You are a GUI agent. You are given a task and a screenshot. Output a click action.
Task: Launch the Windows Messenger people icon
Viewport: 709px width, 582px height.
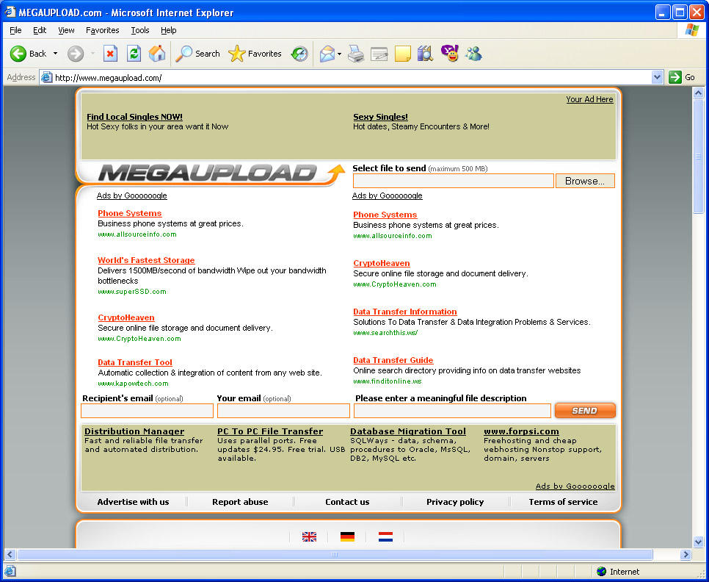[x=473, y=54]
